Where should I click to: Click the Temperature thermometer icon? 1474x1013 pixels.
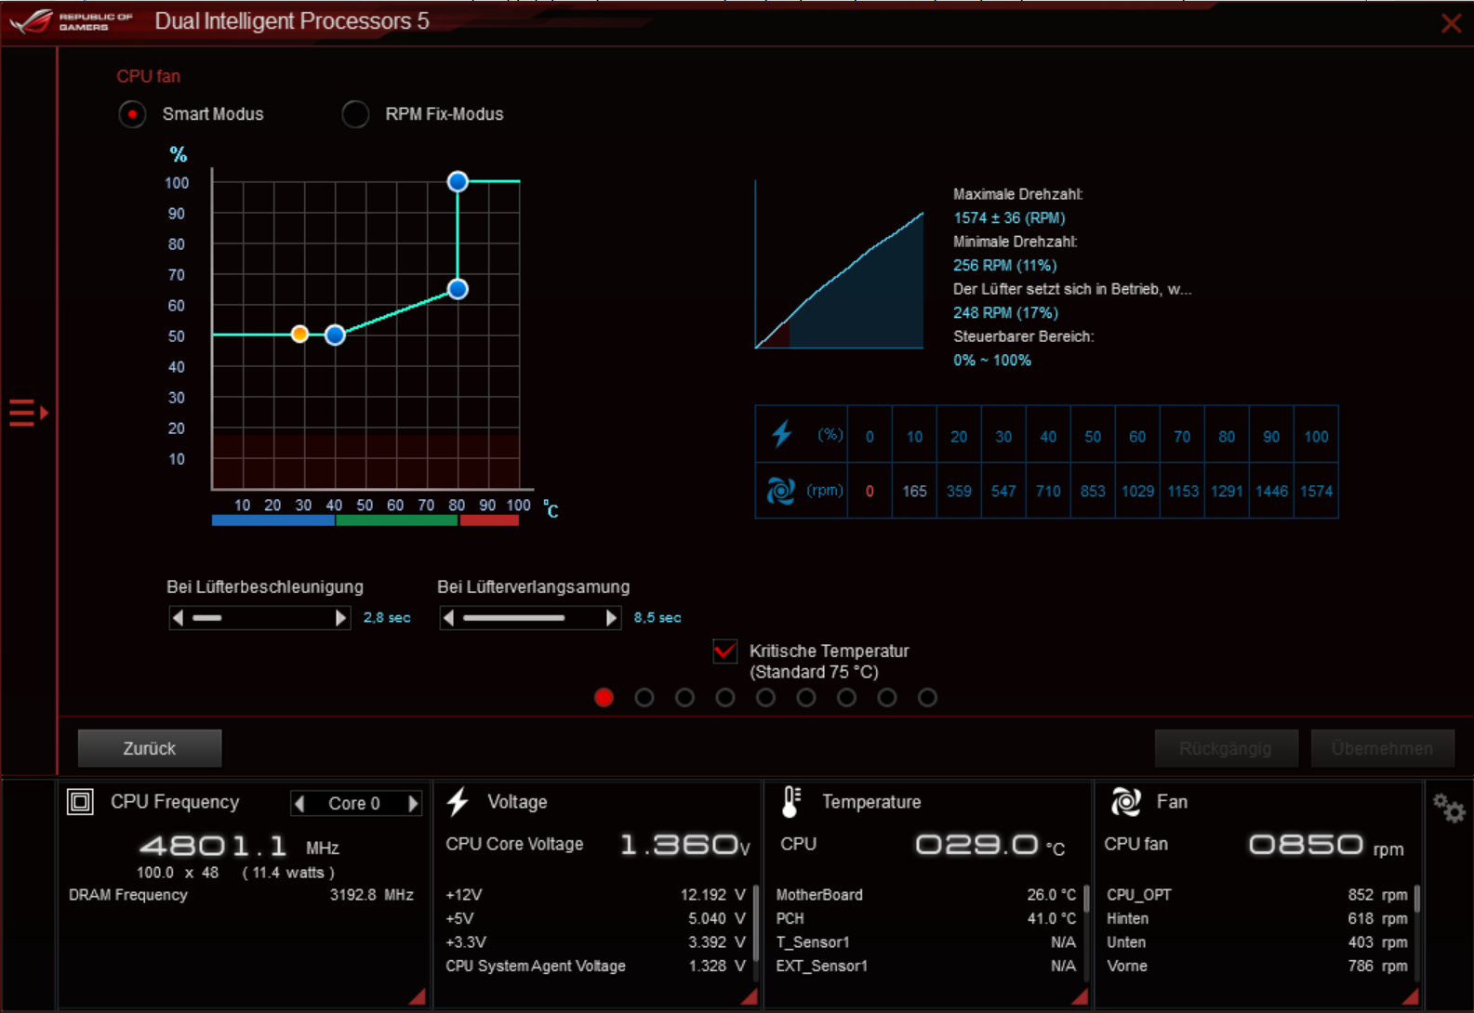point(790,801)
